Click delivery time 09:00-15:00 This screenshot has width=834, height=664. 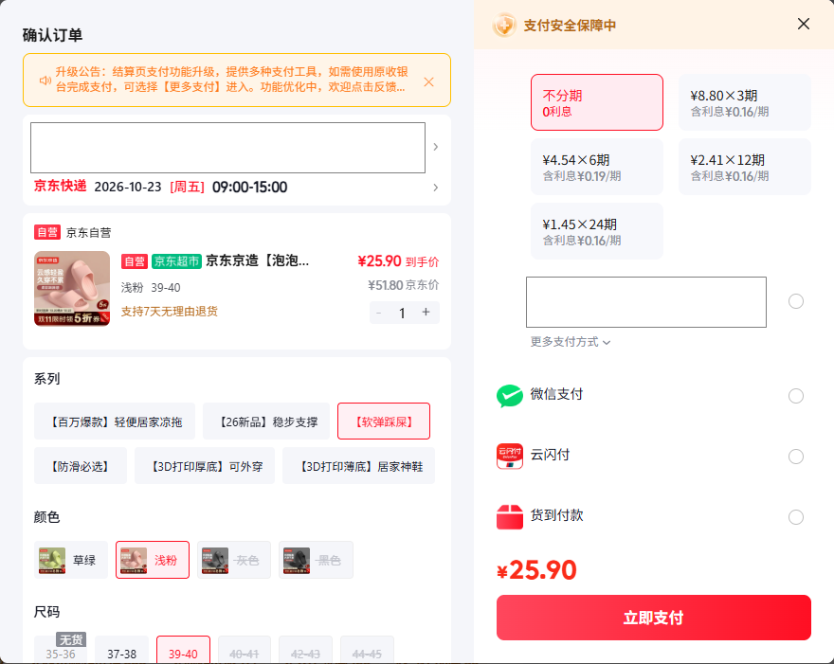[249, 188]
